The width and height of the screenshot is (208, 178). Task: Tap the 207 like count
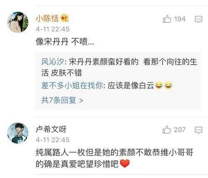(180, 130)
